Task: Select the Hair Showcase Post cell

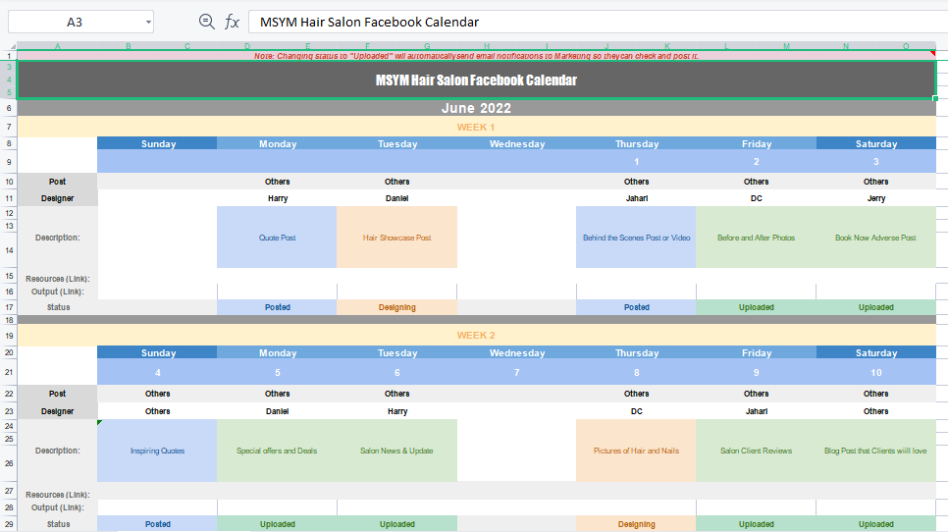Action: [x=396, y=238]
